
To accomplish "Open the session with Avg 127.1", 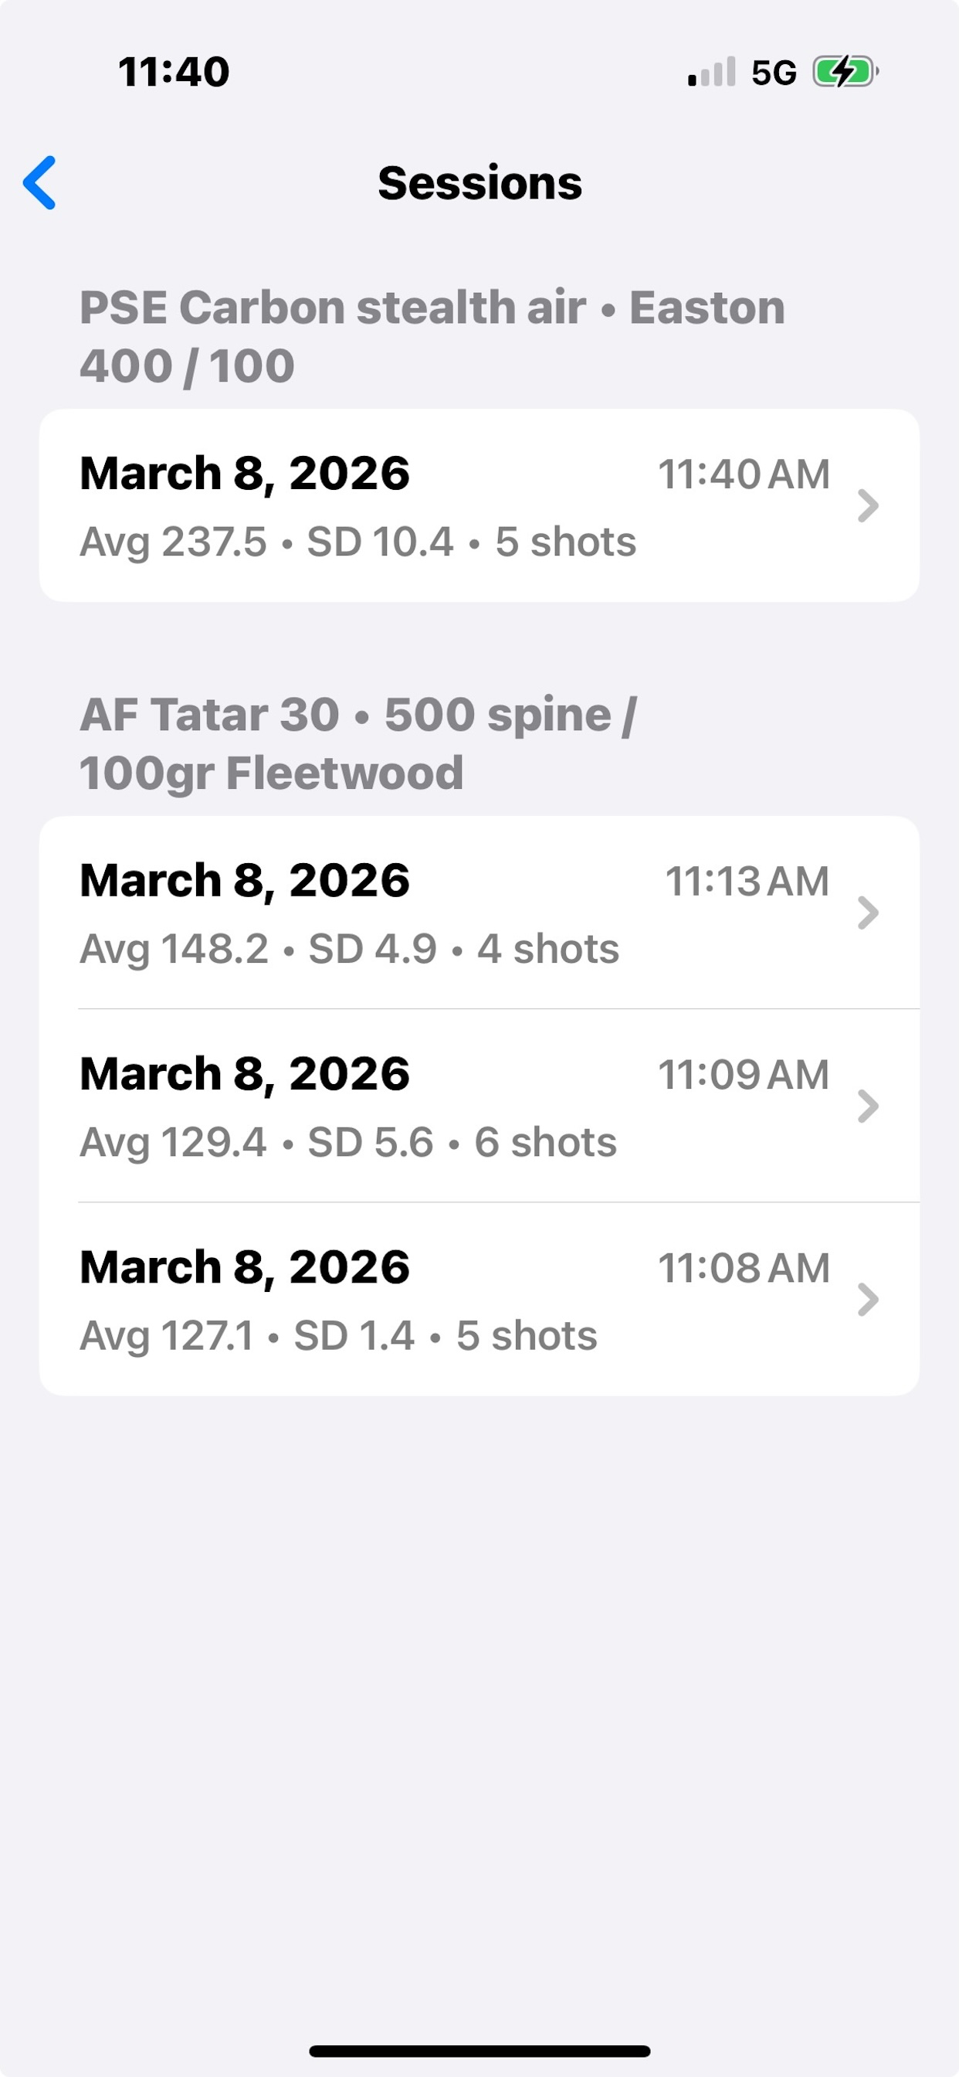I will [x=479, y=1300].
